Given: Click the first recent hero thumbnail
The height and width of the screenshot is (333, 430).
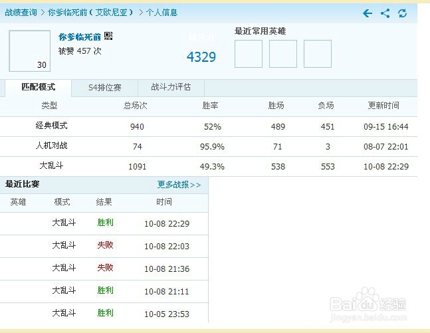Looking at the screenshot, I should click(x=249, y=54).
